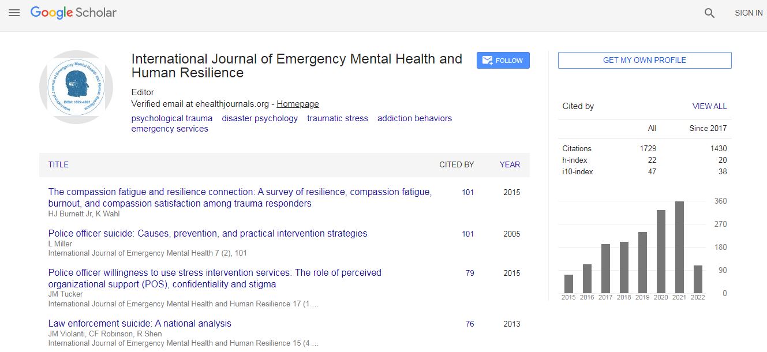The image size is (767, 352).
Task: Click the Cited By column header
Action: tap(457, 164)
